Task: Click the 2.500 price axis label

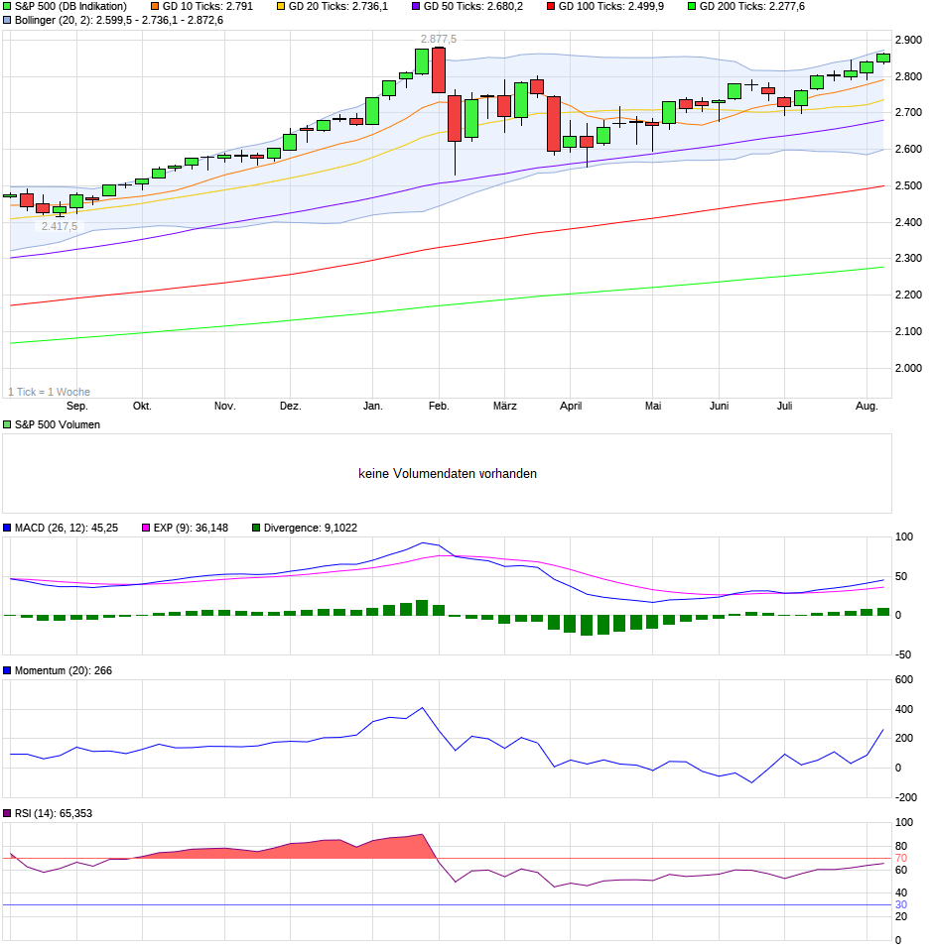Action: point(909,186)
